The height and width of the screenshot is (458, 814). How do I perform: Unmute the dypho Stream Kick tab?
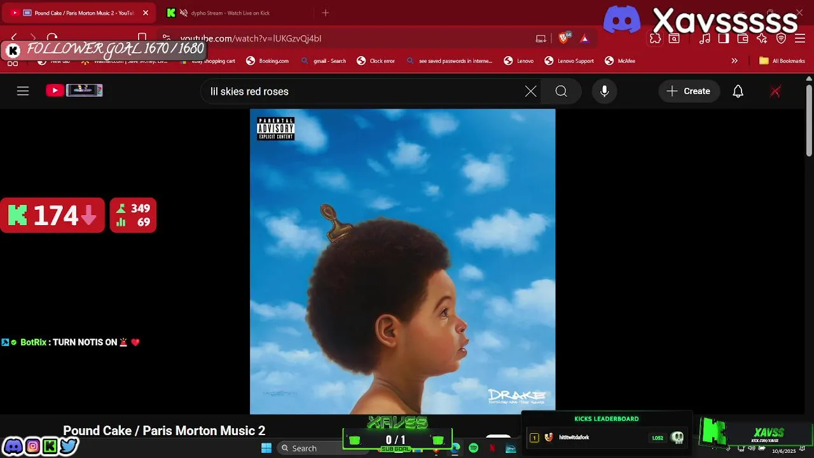[x=183, y=13]
